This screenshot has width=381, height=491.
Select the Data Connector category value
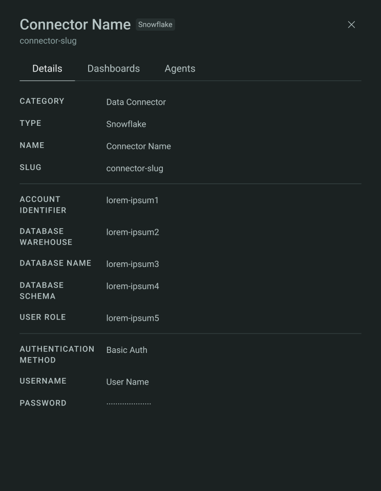click(x=136, y=102)
